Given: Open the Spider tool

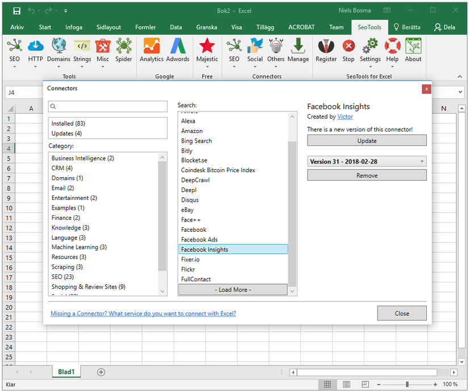Looking at the screenshot, I should click(124, 51).
